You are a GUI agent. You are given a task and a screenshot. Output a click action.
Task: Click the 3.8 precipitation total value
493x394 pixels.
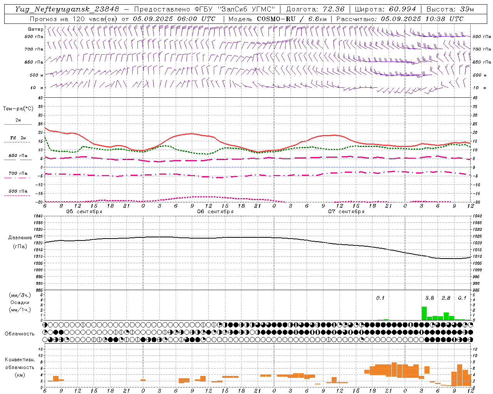point(429,298)
